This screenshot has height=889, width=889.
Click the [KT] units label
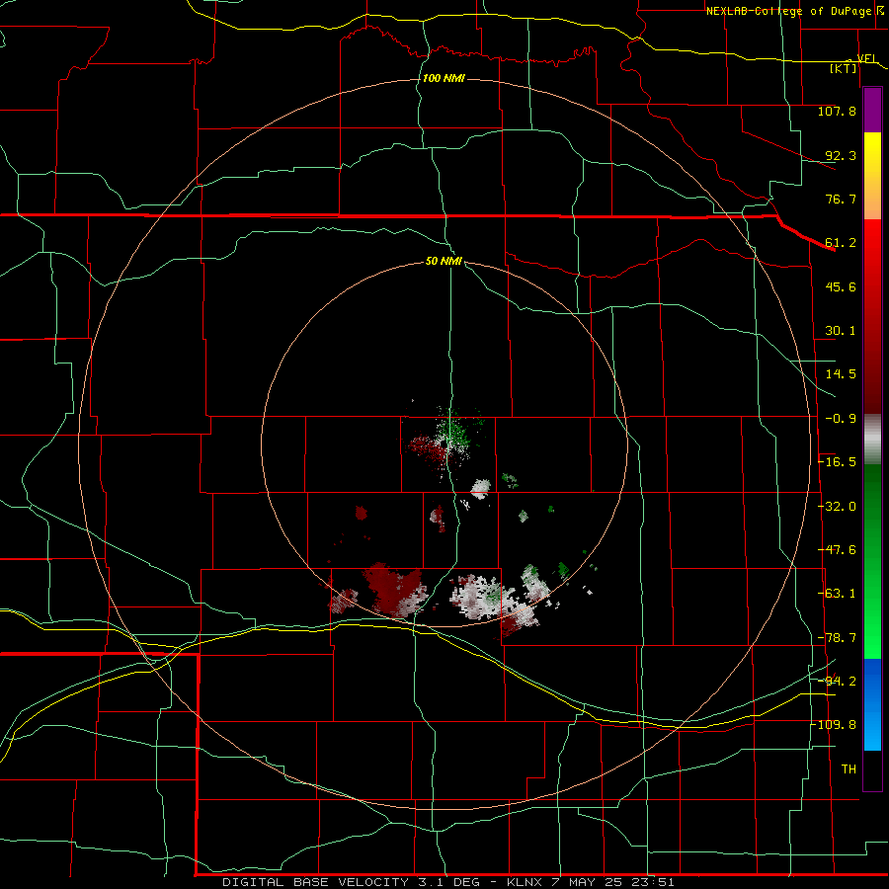pyautogui.click(x=844, y=68)
